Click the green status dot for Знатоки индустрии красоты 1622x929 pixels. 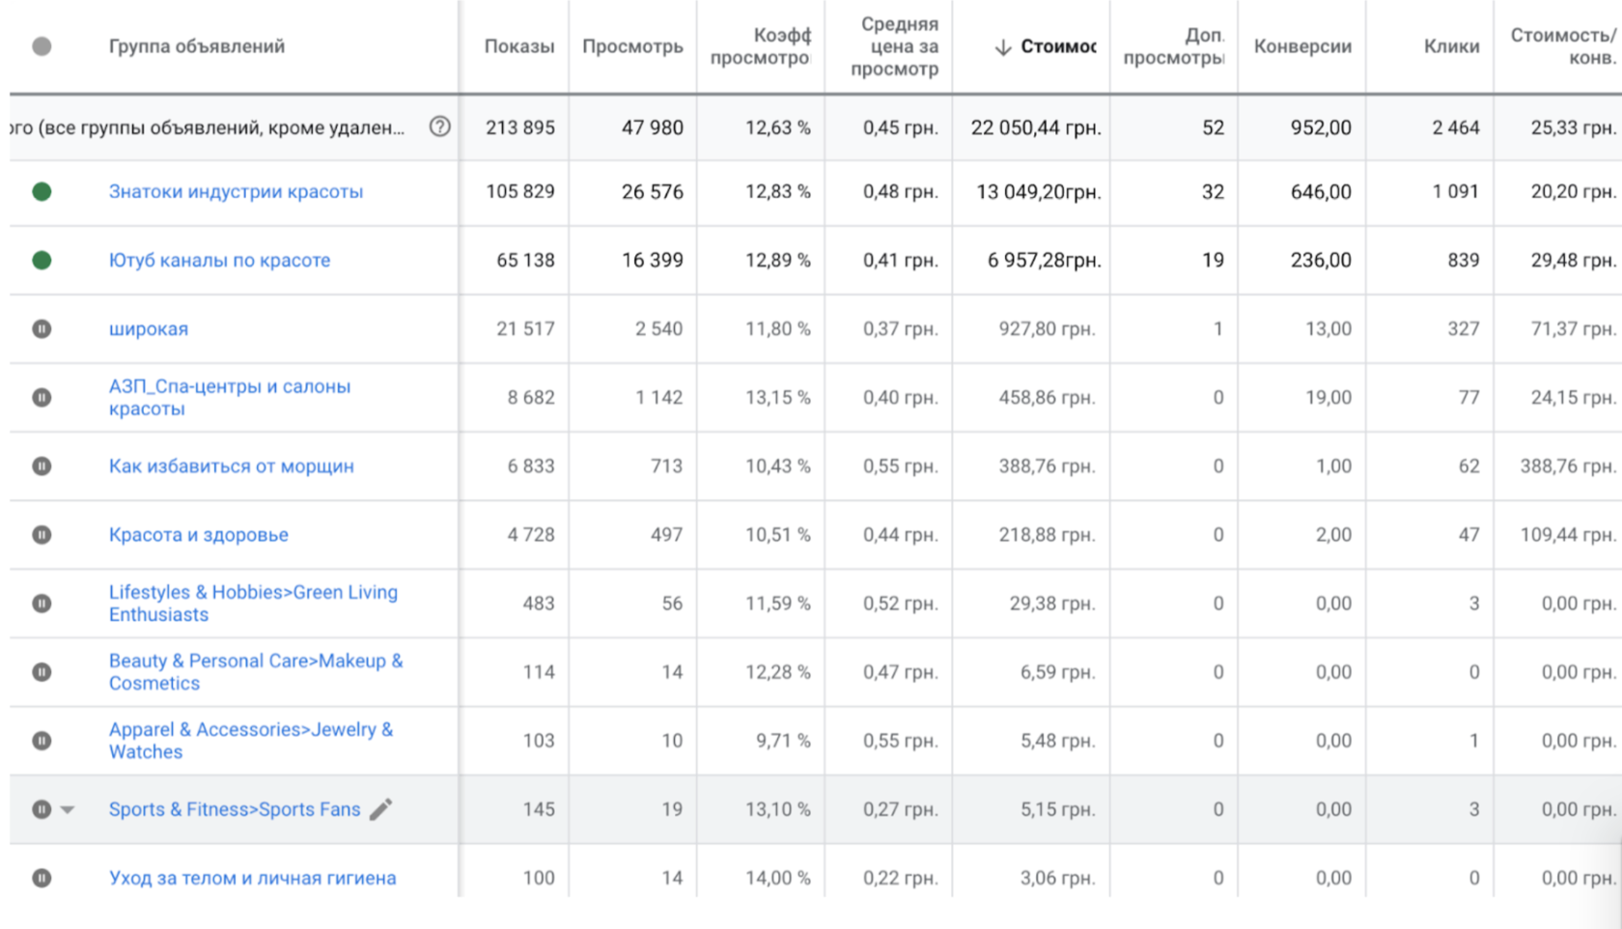42,191
